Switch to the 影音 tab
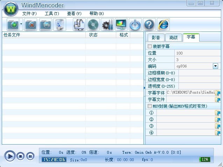This screenshot has width=223, height=167. tap(156, 38)
